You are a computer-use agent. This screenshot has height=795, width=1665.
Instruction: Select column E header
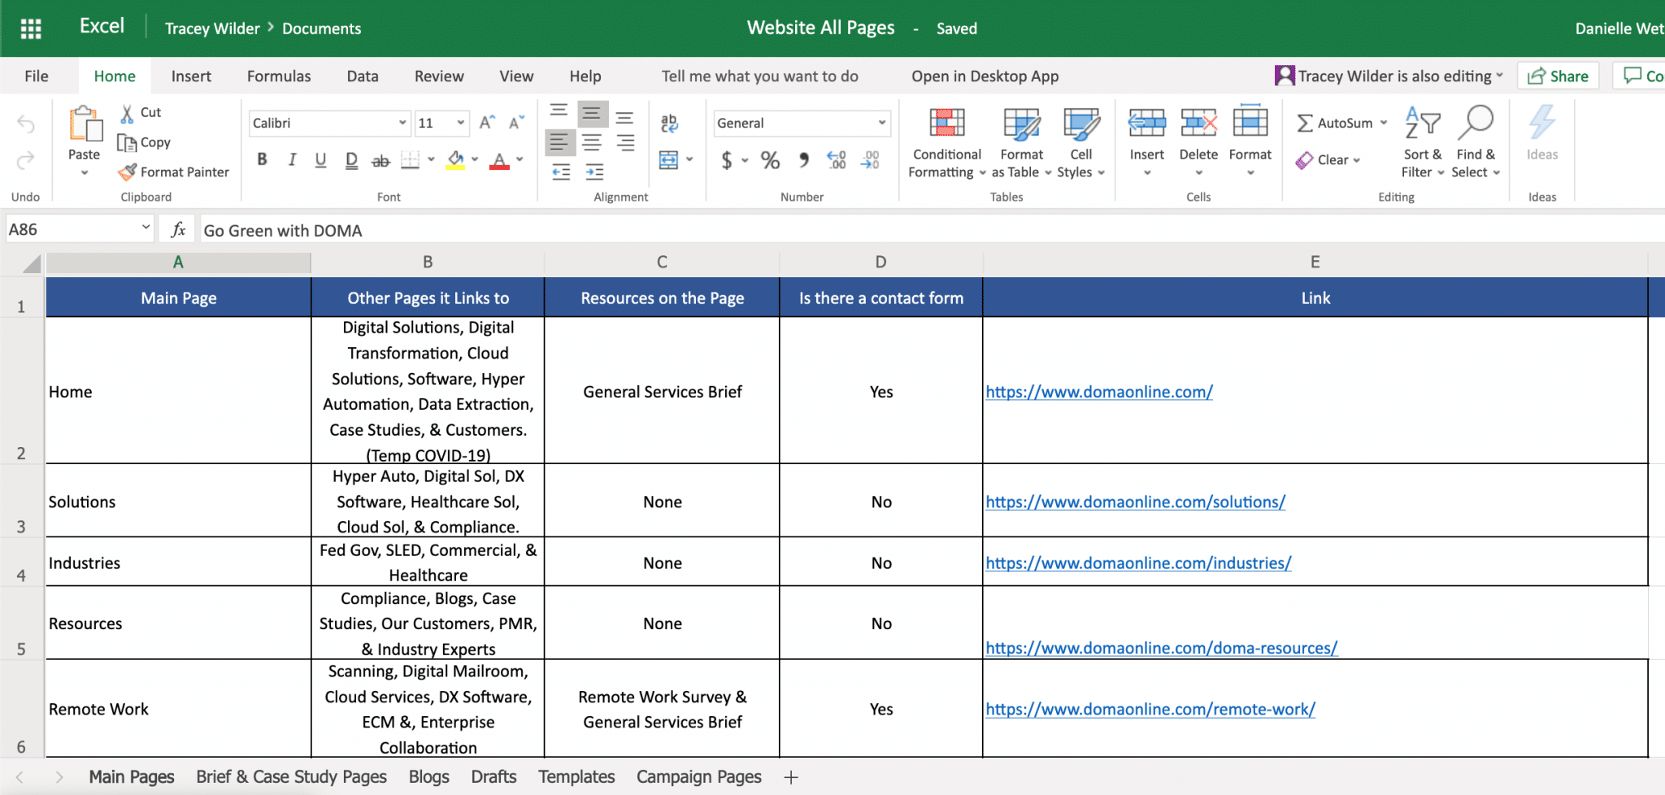(1315, 262)
